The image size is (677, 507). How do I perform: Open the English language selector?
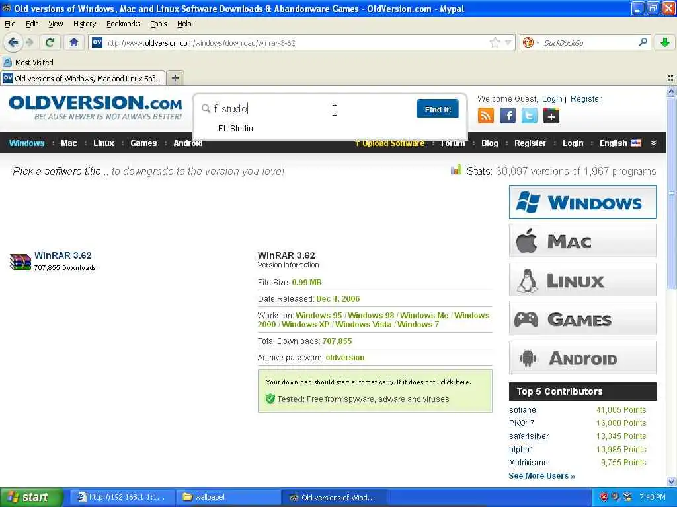click(620, 143)
